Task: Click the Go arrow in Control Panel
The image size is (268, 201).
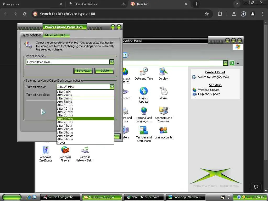Action: point(232,63)
